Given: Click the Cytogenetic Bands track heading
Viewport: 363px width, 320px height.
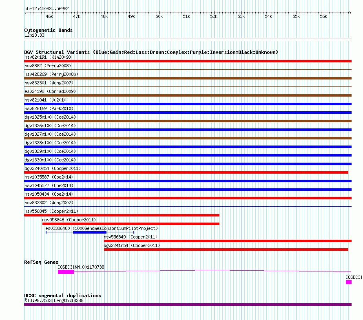Looking at the screenshot, I should point(49,30).
